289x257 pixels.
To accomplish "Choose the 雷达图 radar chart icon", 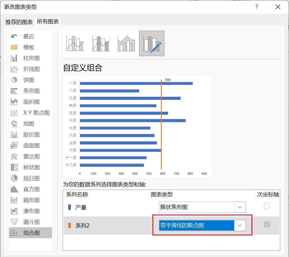I will (14, 156).
